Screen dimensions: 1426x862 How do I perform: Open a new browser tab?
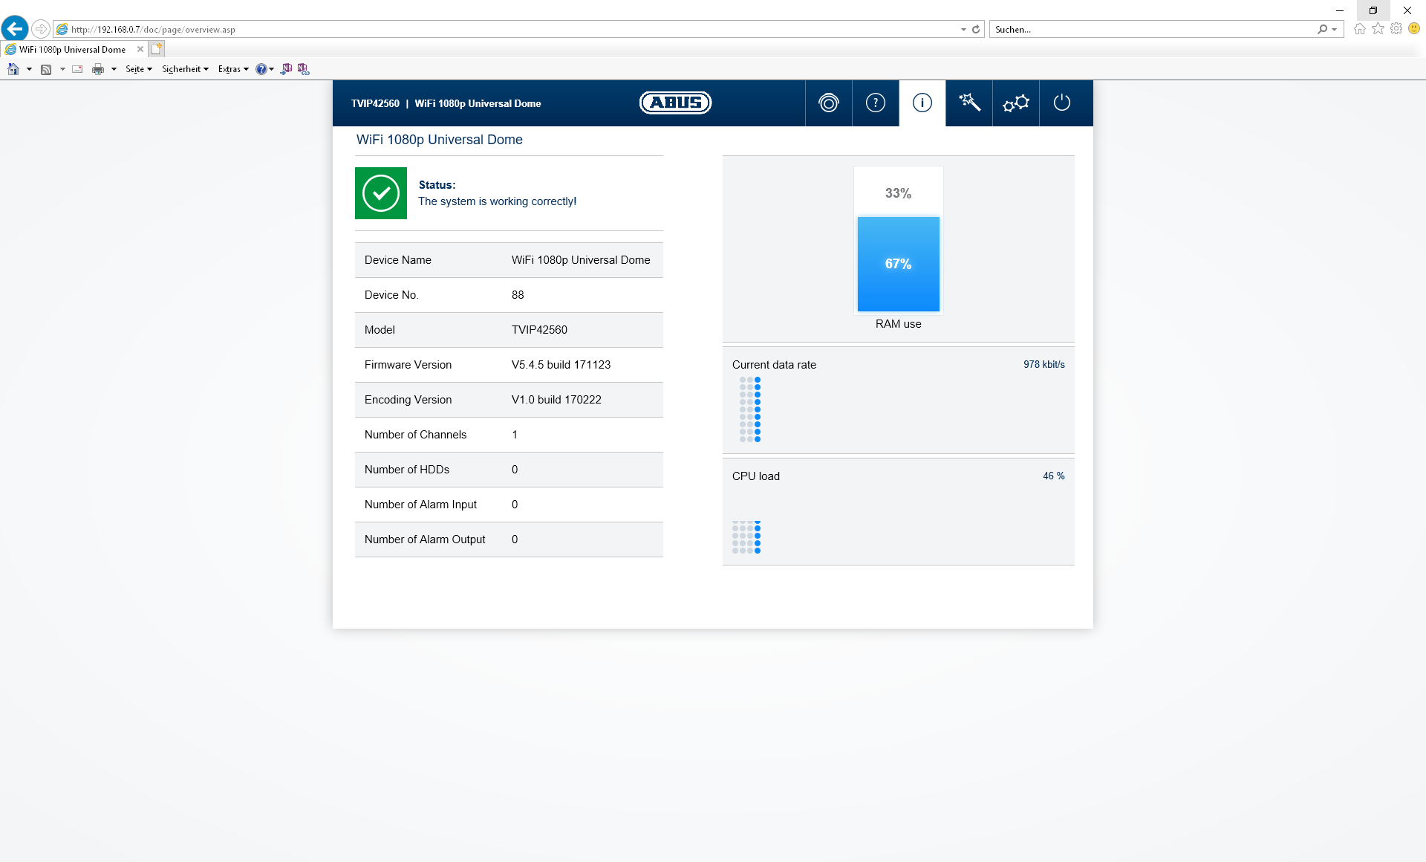click(156, 49)
